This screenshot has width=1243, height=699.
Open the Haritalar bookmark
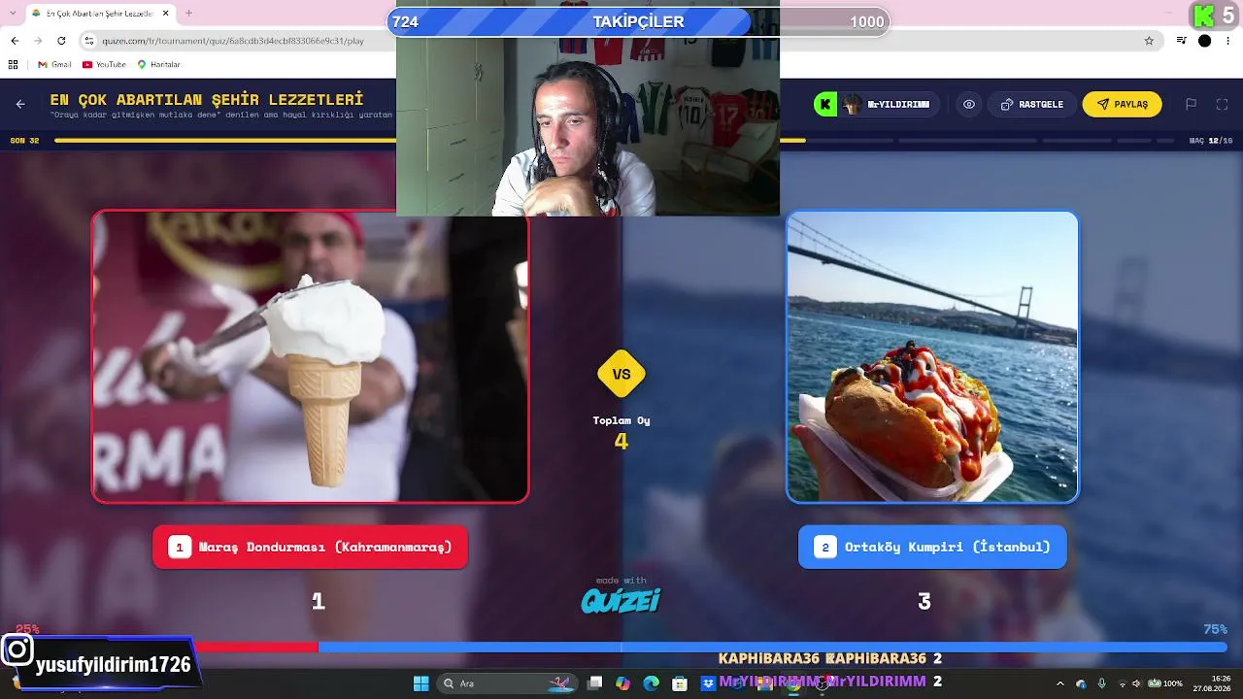tap(159, 64)
